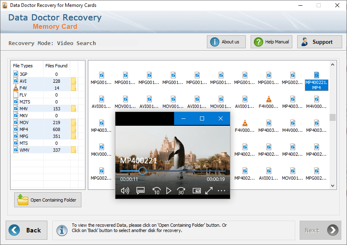Skip back 10 seconds in player
This screenshot has height=245, width=347.
[156, 191]
